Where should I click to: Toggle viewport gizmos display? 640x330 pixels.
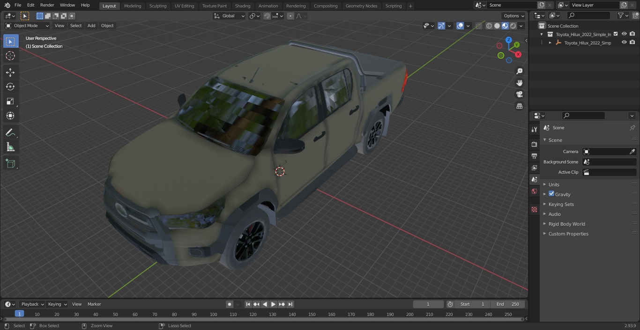pos(441,26)
